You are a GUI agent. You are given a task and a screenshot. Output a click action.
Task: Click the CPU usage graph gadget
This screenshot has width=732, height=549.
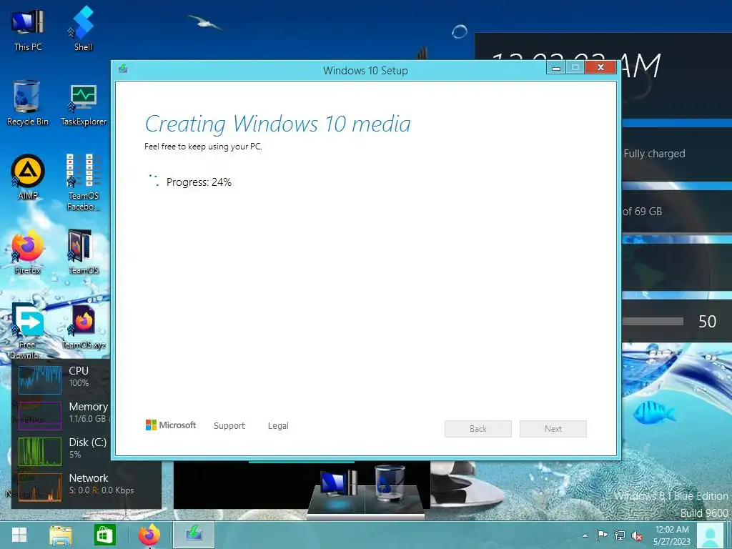tap(40, 380)
